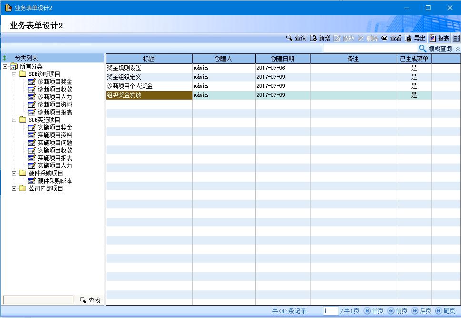
Task: Click the fuzzy search input field
Action: tap(370, 49)
